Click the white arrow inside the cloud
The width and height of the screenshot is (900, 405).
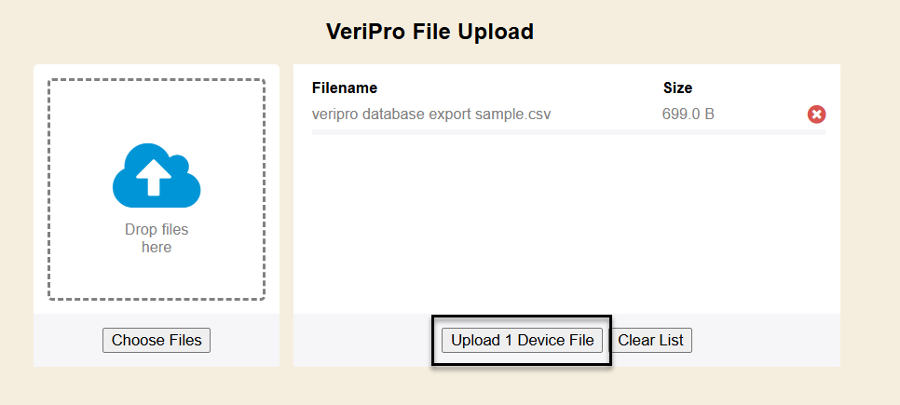coord(155,177)
